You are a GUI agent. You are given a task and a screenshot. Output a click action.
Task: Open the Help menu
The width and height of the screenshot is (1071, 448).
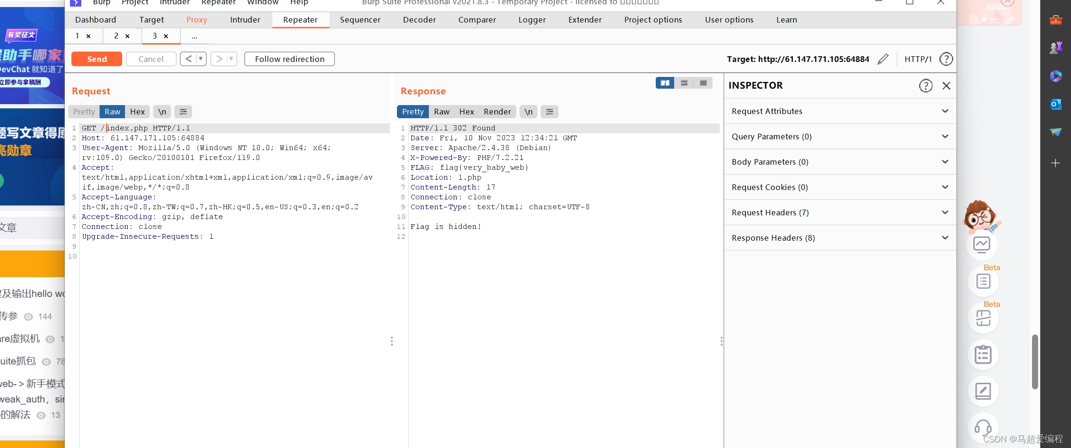299,2
